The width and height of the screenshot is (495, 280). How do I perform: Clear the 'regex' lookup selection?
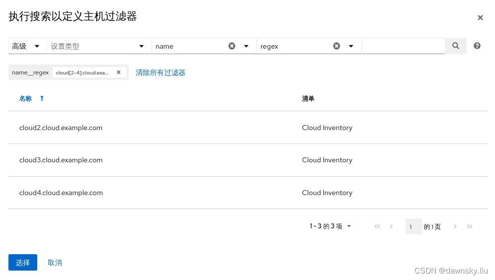[x=337, y=46]
